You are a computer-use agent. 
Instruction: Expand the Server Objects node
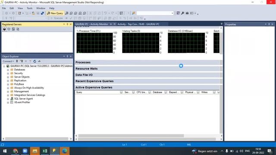pos(8,77)
